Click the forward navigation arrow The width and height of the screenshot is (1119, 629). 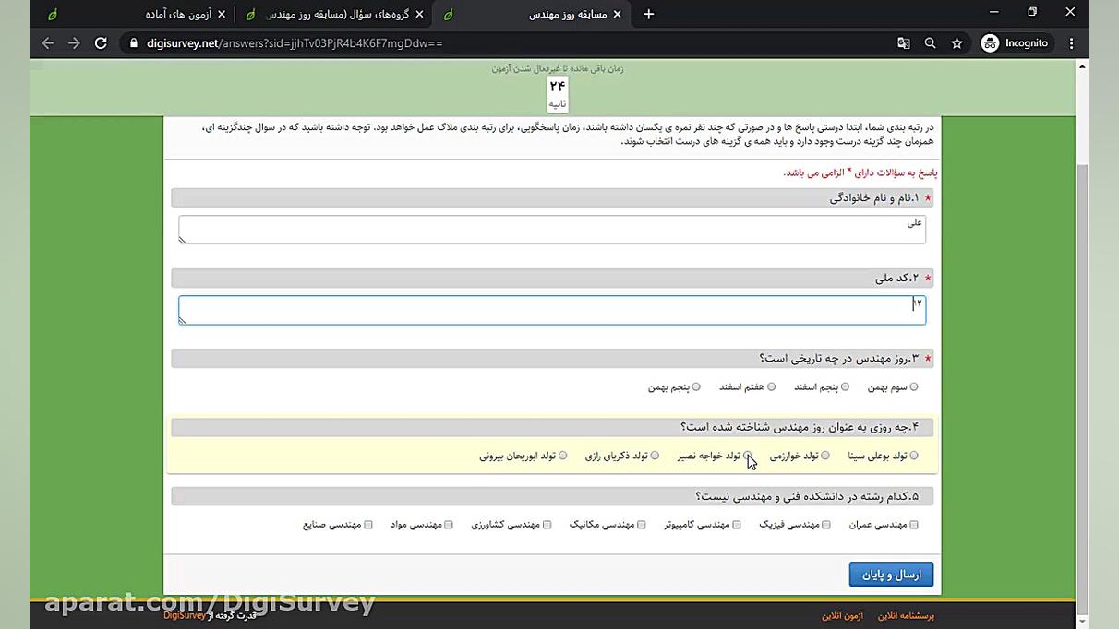74,42
